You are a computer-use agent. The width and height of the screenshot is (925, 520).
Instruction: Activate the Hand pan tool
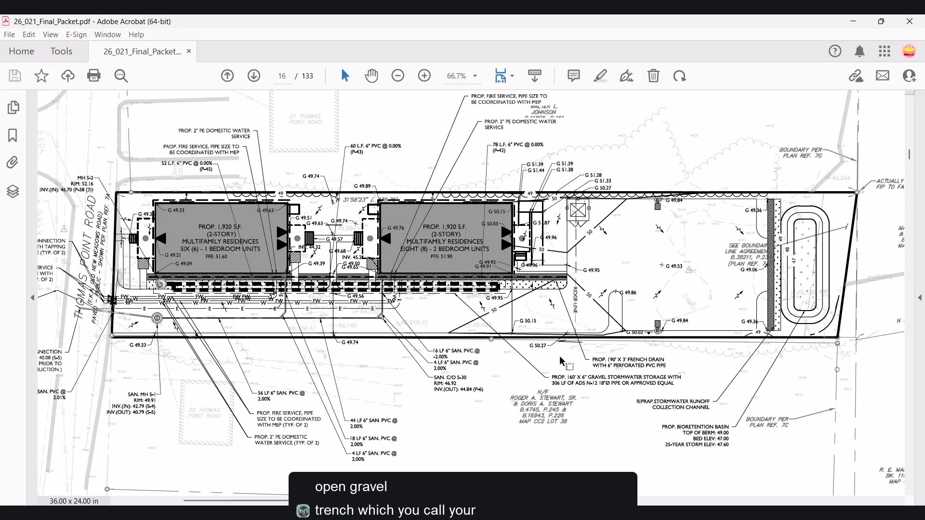[371, 76]
